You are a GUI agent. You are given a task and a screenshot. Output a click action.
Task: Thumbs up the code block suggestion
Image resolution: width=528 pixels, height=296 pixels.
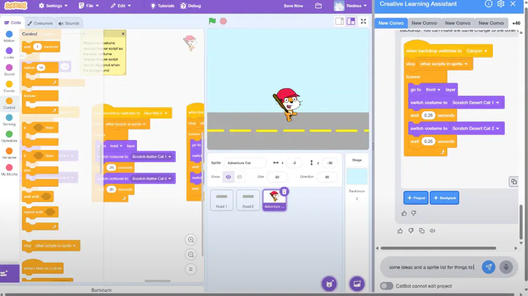404,213
